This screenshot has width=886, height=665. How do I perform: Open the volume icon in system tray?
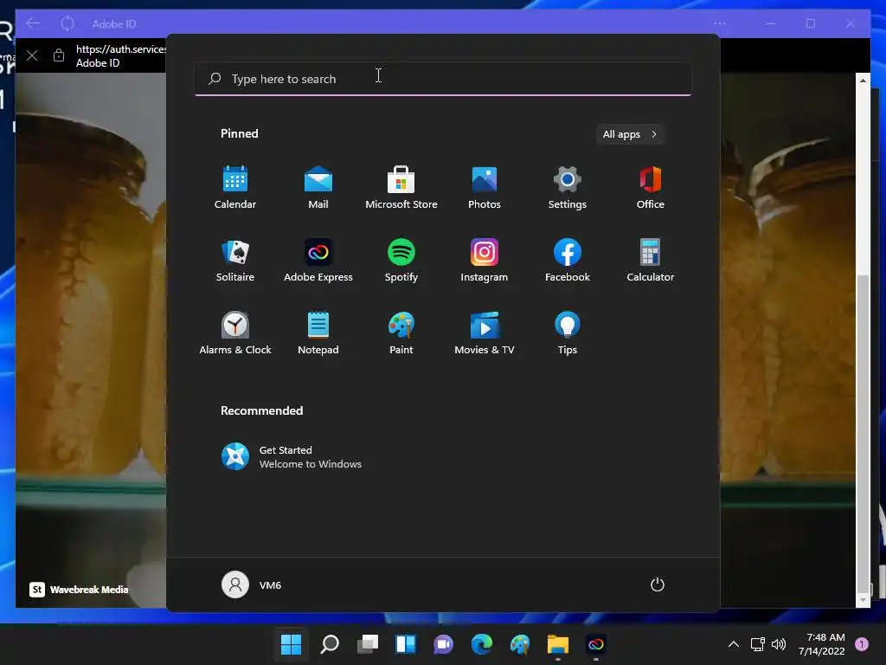[779, 644]
